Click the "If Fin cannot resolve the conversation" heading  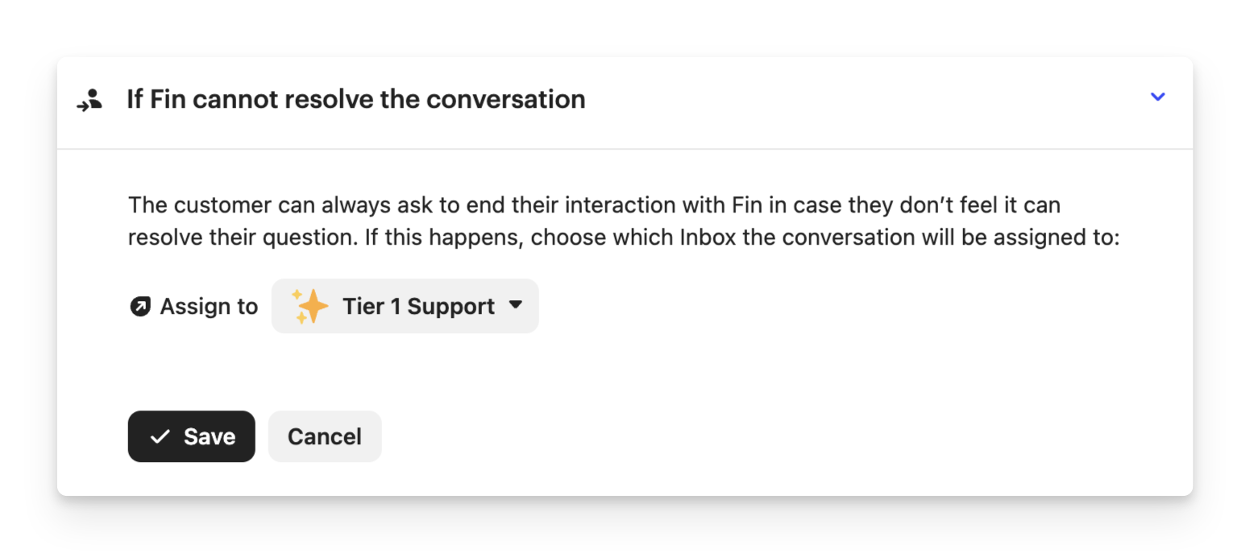click(355, 100)
